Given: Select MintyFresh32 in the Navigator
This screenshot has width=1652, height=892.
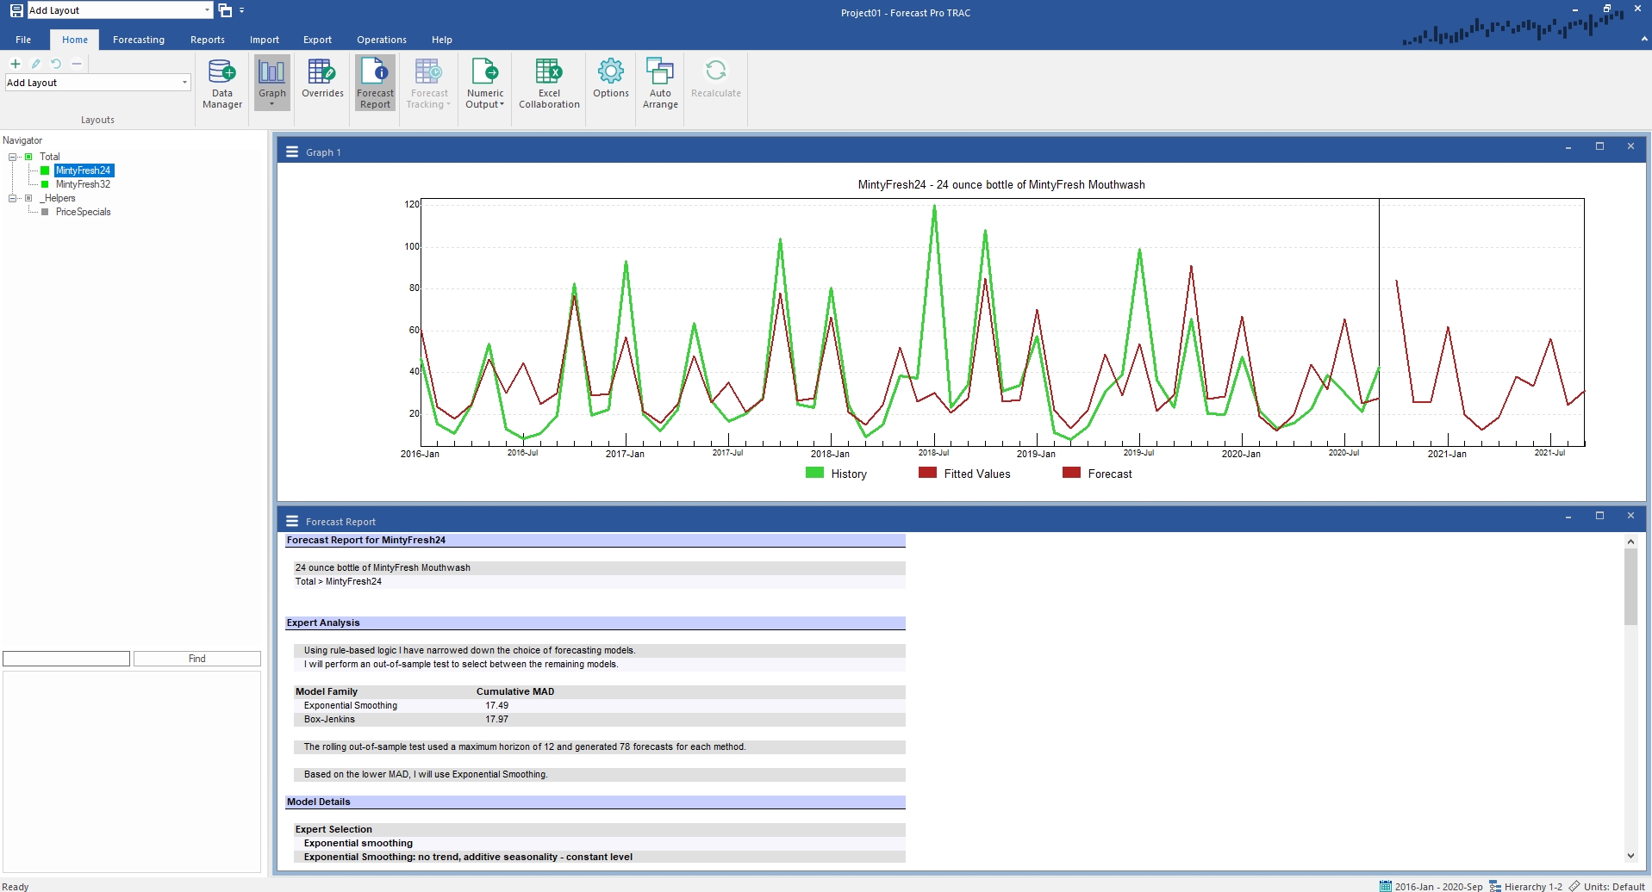Looking at the screenshot, I should click(x=83, y=184).
